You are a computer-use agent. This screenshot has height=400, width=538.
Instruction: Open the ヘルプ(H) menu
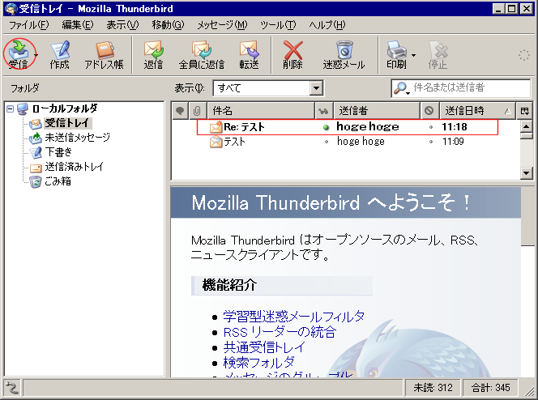(327, 24)
